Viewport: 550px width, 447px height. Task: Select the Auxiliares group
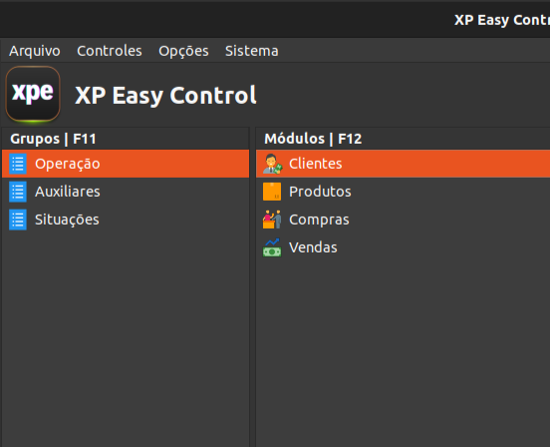pos(126,192)
